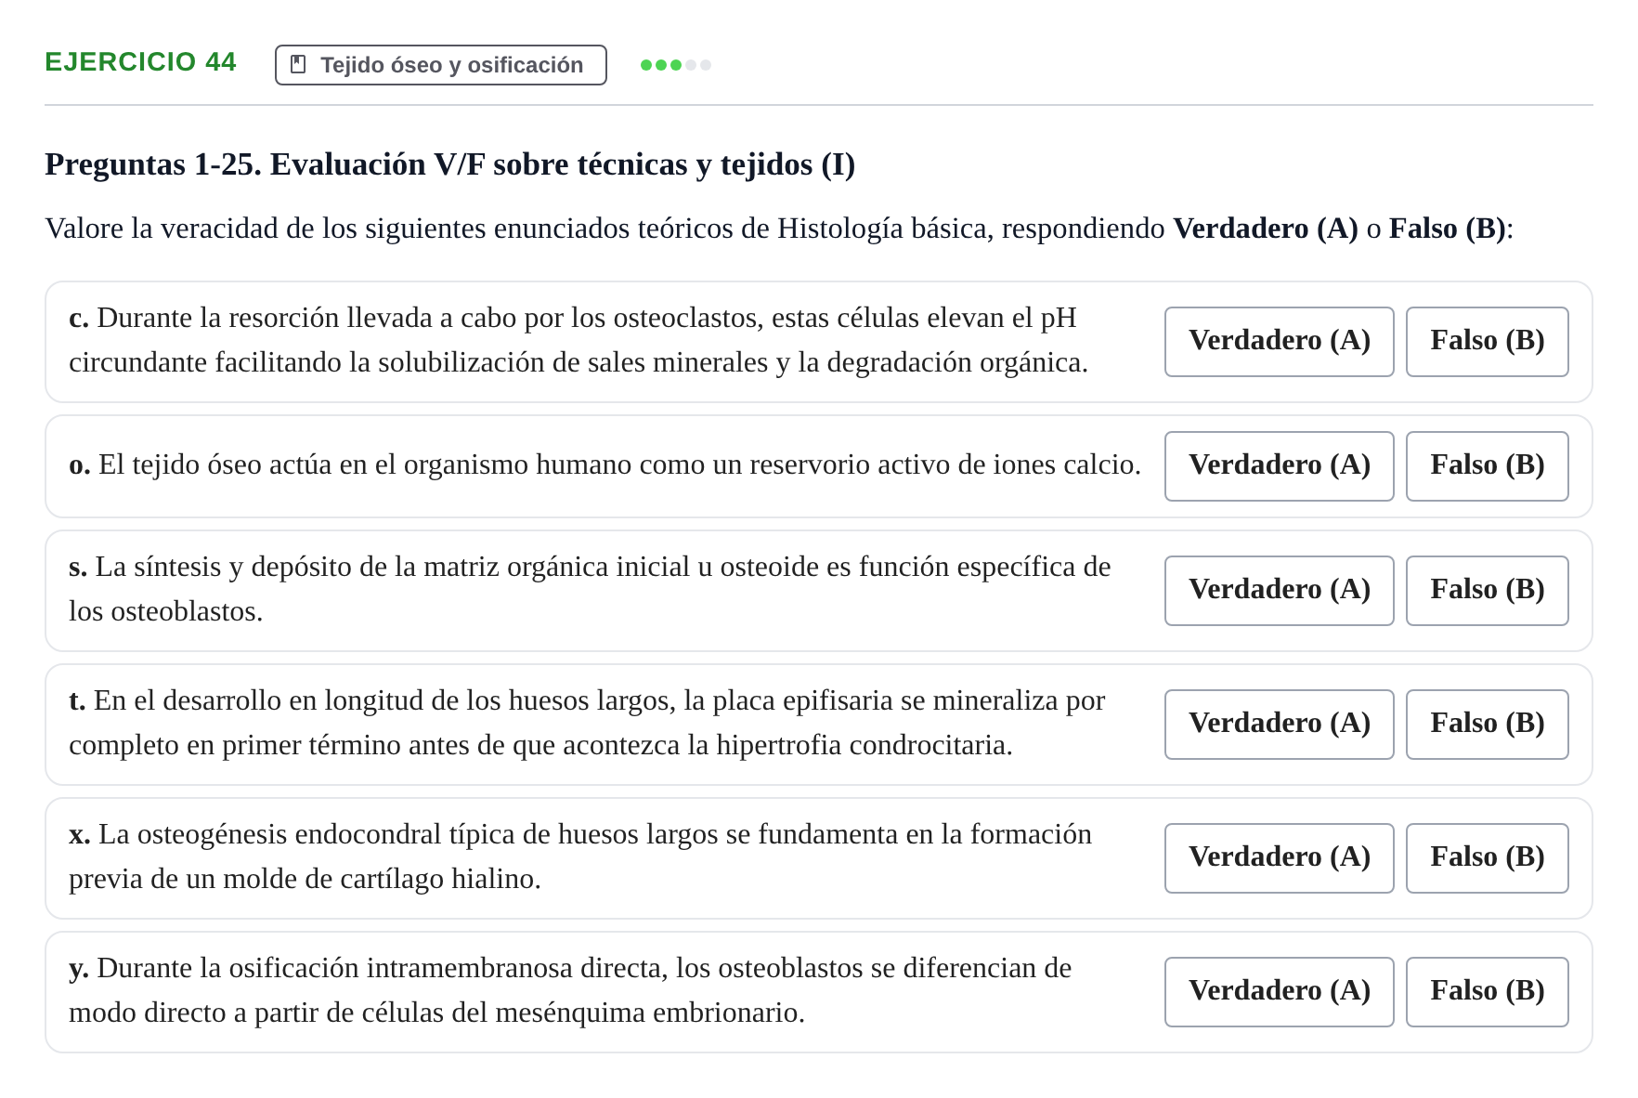1638x1098 pixels.
Task: Answer Falso (B) for statement t
Action: tap(1488, 725)
